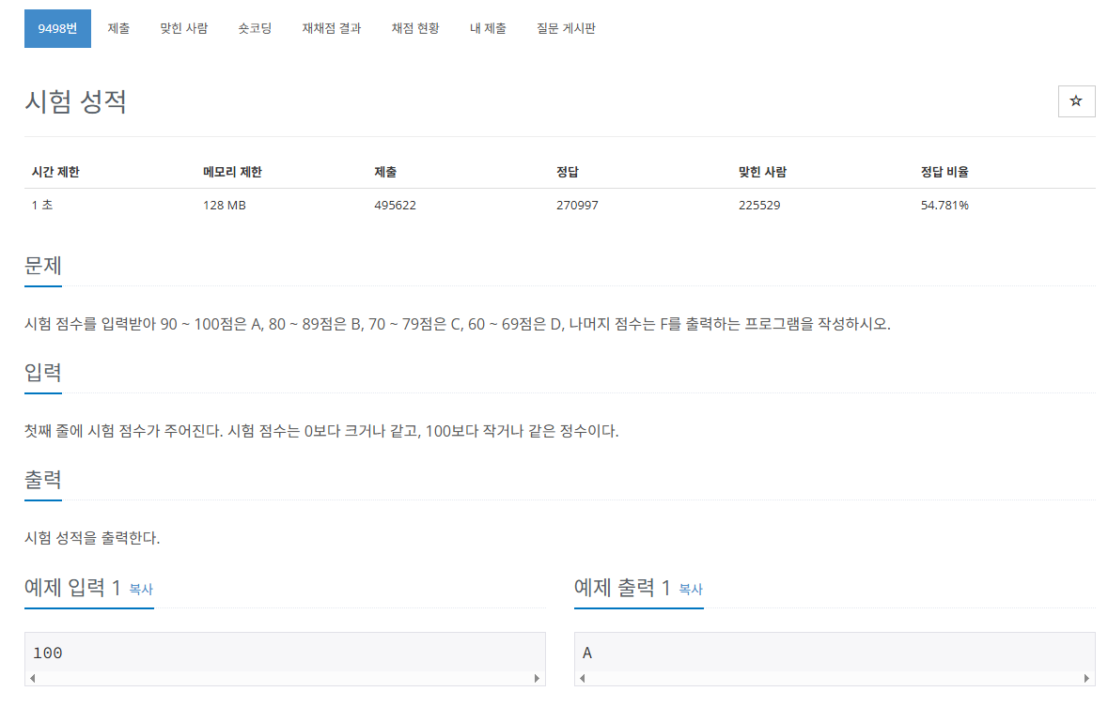Click the 메모리 제한 column header
This screenshot has width=1108, height=707.
pyautogui.click(x=232, y=172)
